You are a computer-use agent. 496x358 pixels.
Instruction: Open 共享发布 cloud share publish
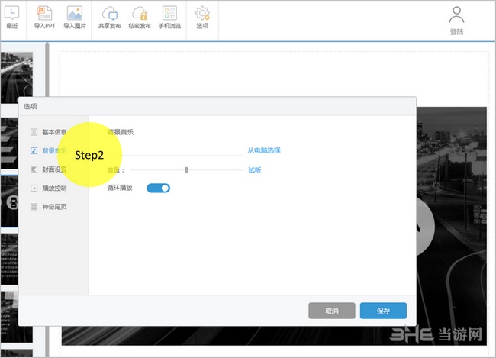click(x=109, y=18)
